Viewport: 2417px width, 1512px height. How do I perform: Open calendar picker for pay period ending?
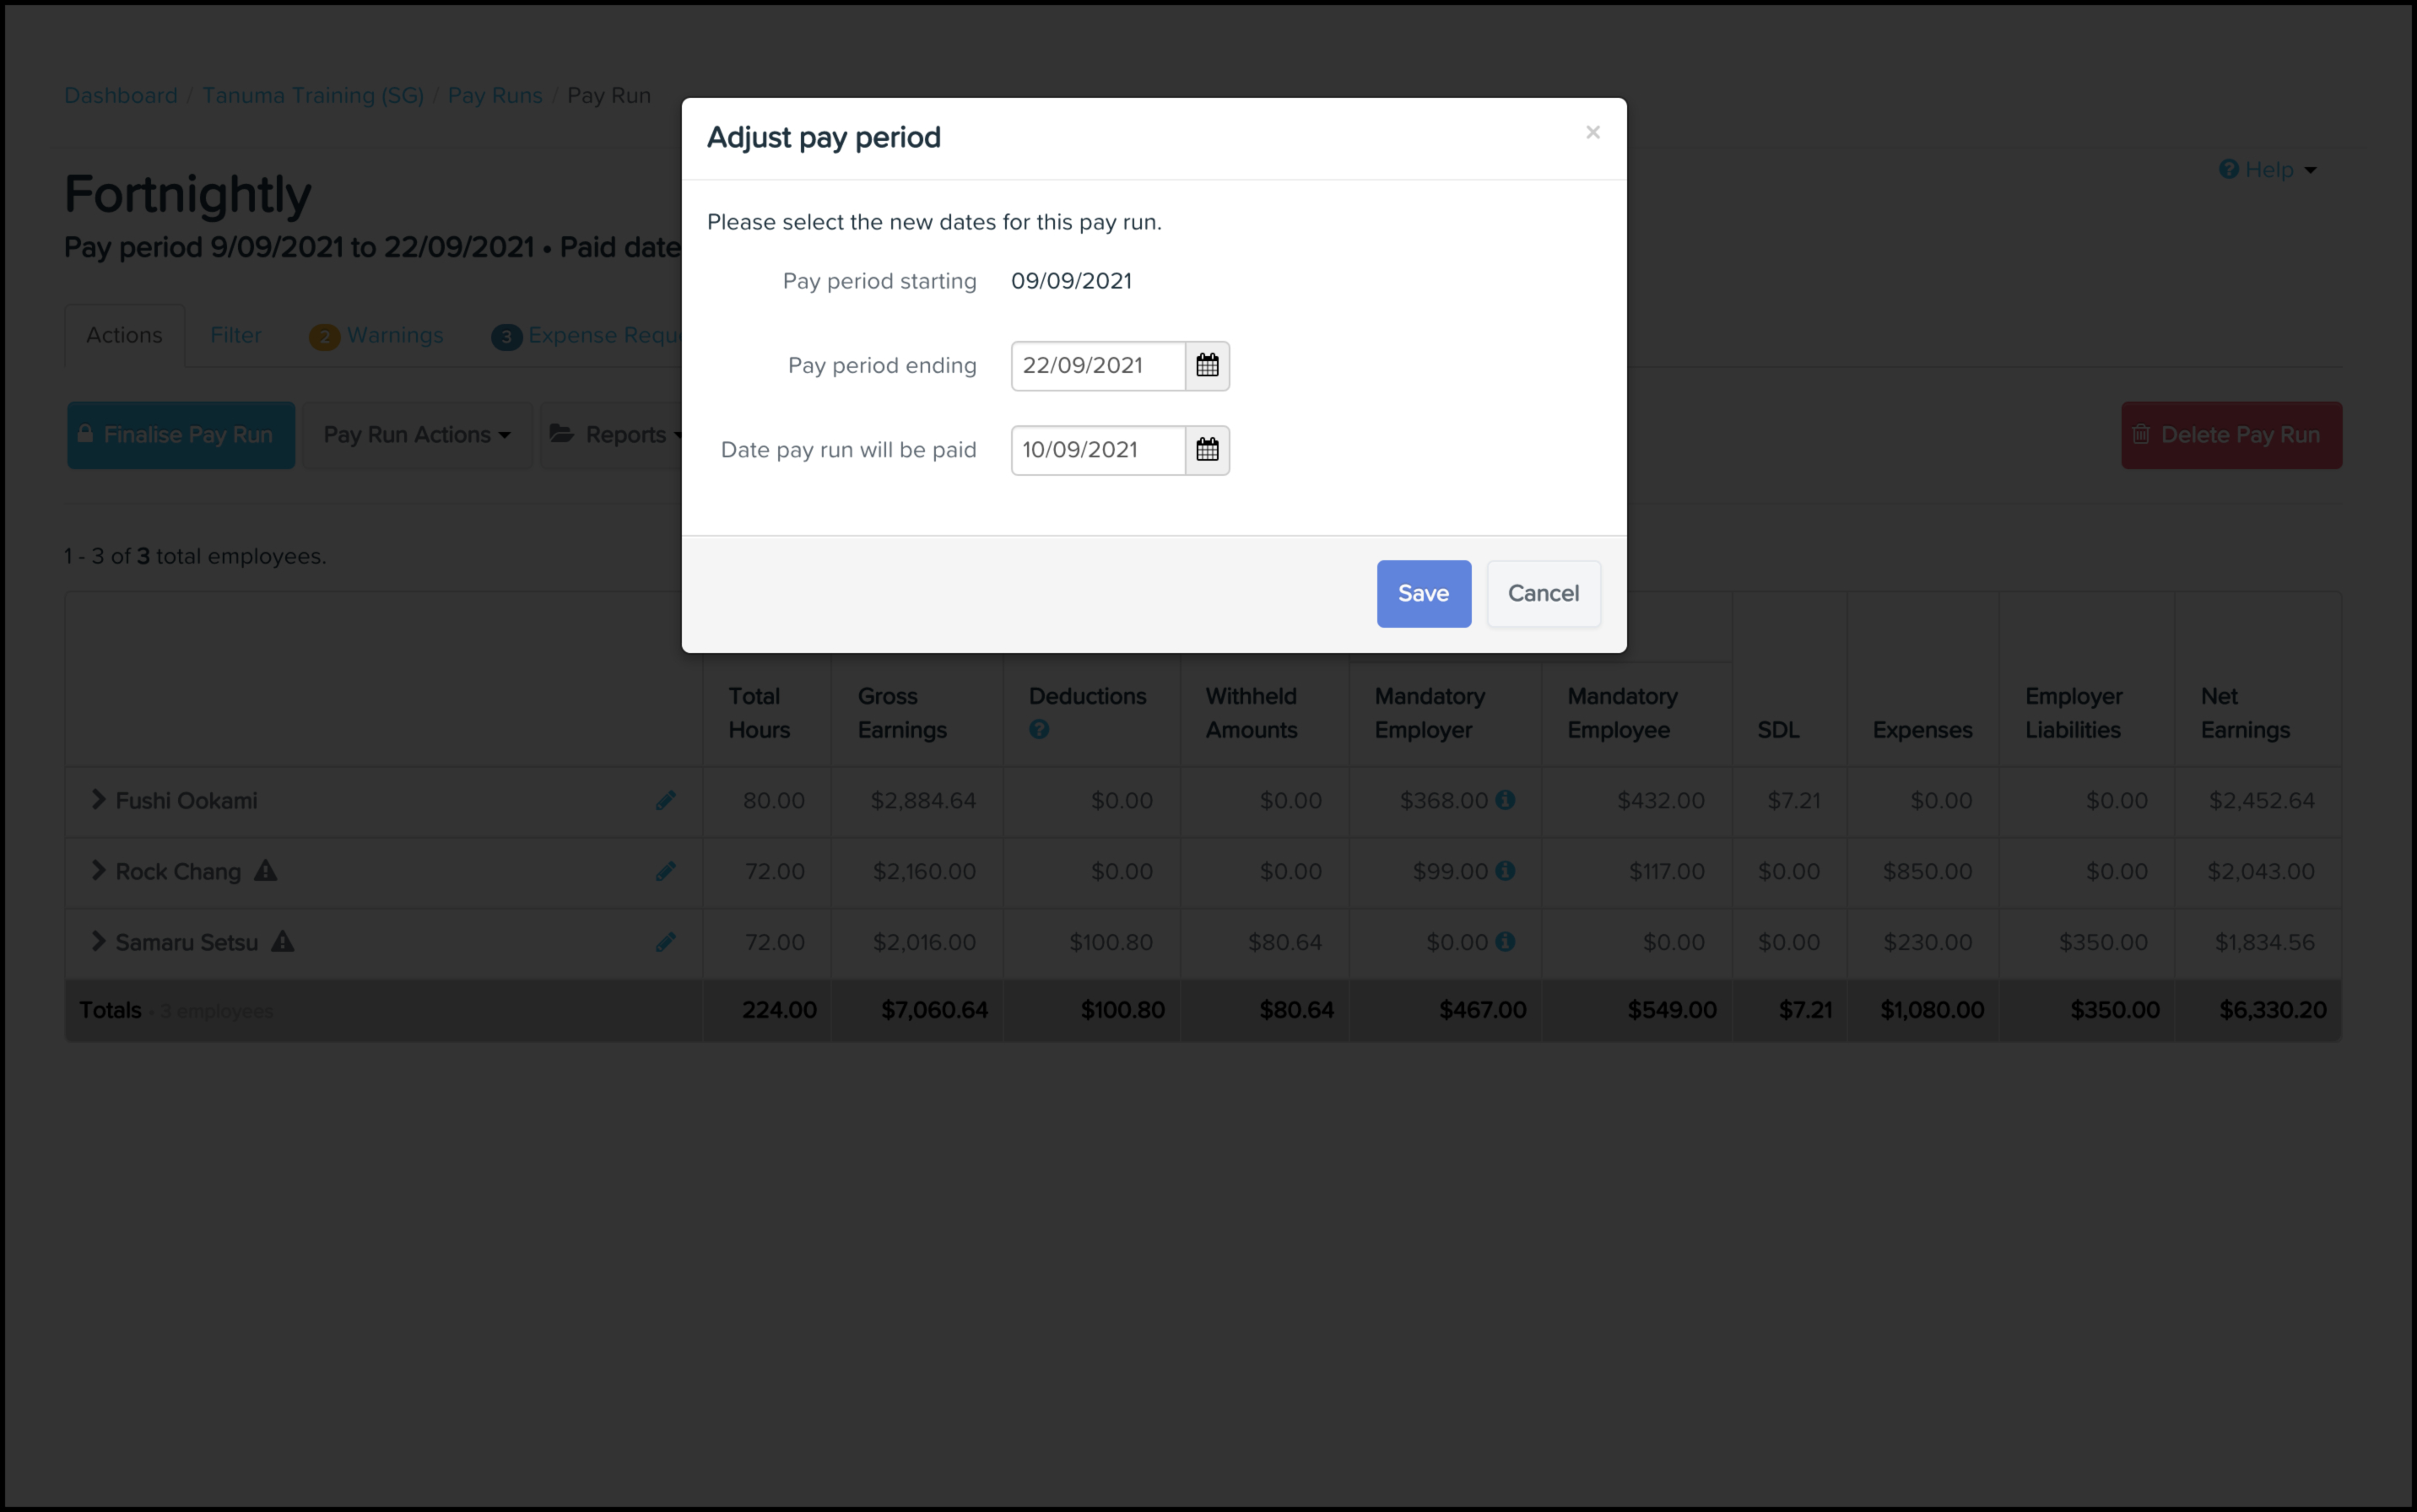tap(1207, 365)
